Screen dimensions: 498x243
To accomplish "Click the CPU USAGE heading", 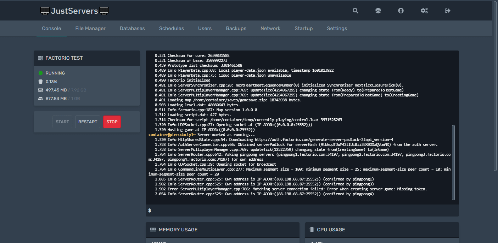I will click(x=331, y=230).
